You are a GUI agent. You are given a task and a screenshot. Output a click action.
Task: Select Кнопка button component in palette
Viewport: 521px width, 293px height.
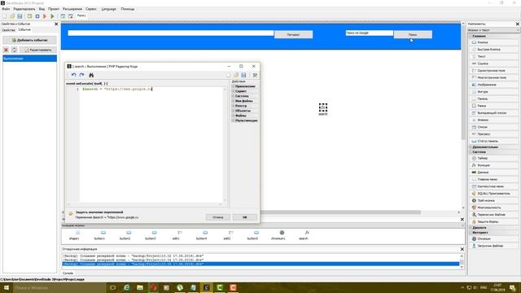pos(493,42)
